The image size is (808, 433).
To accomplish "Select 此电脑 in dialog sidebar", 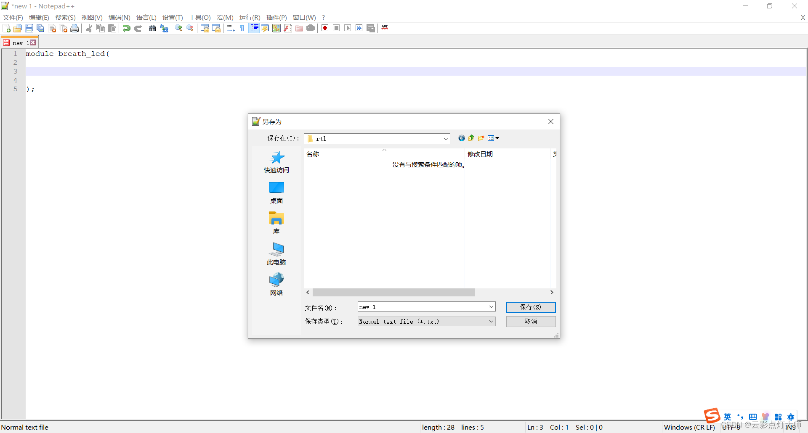I will tap(276, 254).
